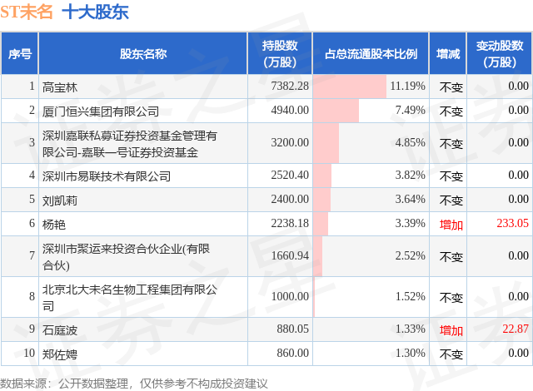
Task: Select shareholder 北京北大未名生物工程集团有限公司
Action: [130, 297]
